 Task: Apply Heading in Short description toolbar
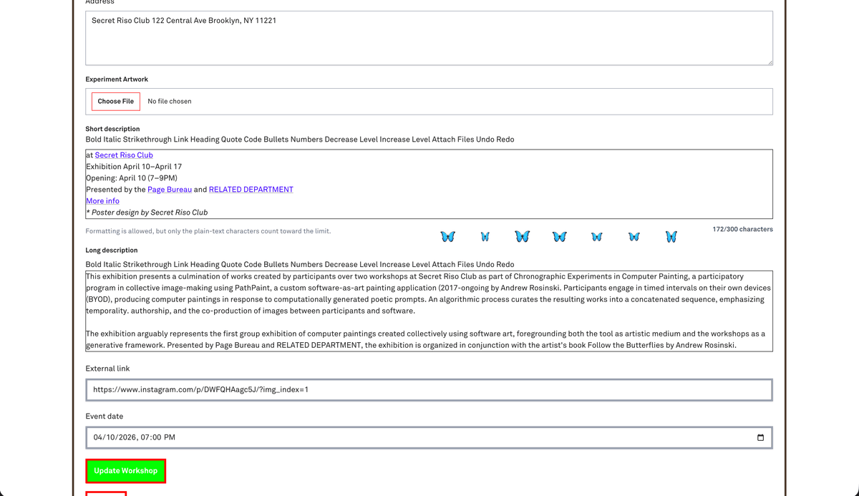(x=205, y=140)
